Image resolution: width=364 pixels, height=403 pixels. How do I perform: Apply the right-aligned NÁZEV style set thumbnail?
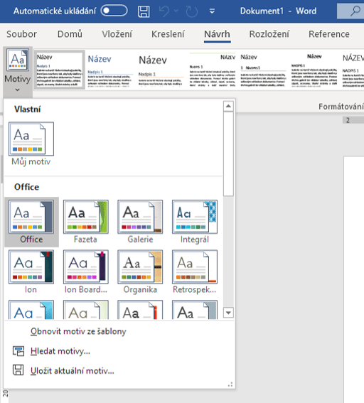pos(213,70)
